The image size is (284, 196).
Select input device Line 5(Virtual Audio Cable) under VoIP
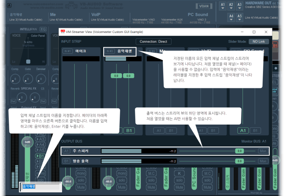coord(107,20)
